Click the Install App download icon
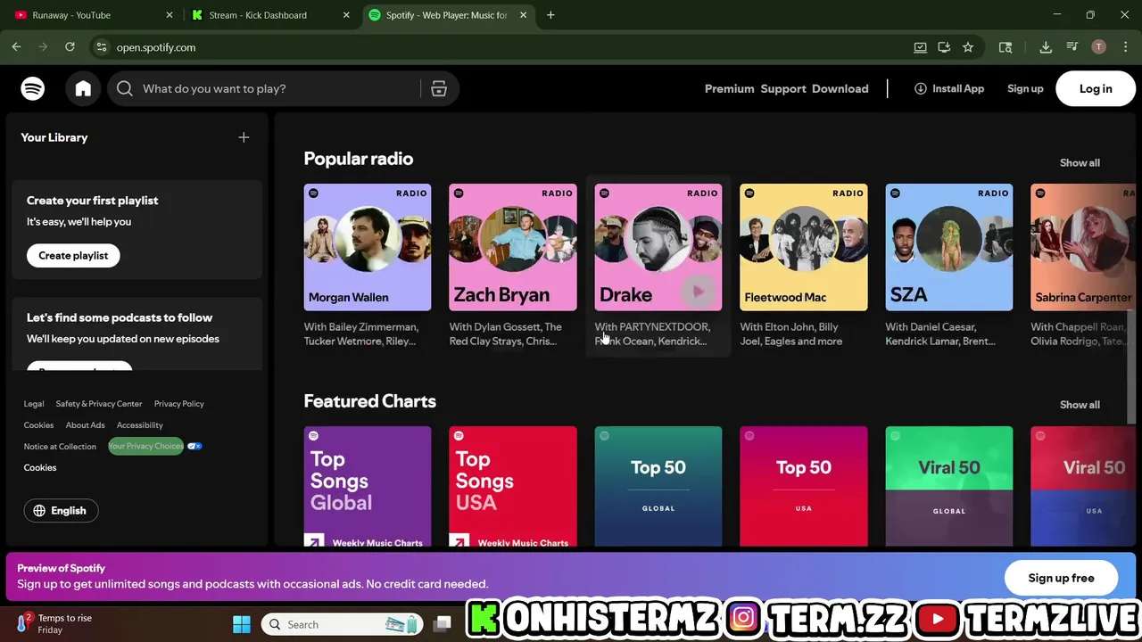1142x642 pixels. coord(921,88)
